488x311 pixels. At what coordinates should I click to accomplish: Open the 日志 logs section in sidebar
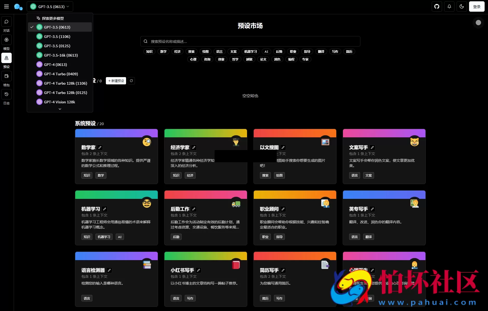[6, 94]
